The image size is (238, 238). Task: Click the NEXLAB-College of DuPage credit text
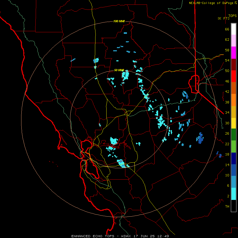click(x=213, y=3)
